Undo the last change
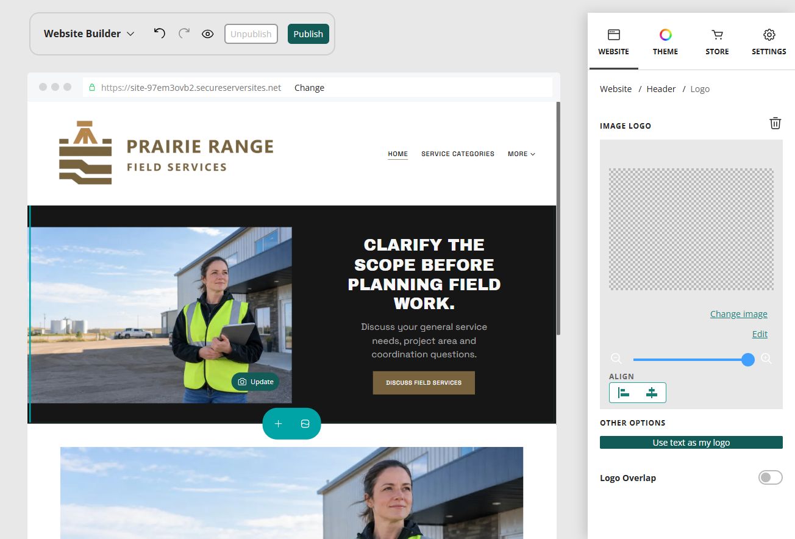Image resolution: width=795 pixels, height=539 pixels. click(160, 34)
